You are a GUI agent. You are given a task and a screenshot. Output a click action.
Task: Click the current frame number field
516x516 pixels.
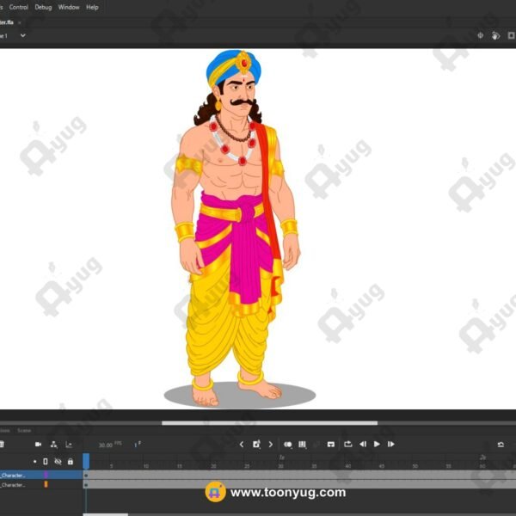[x=138, y=445]
